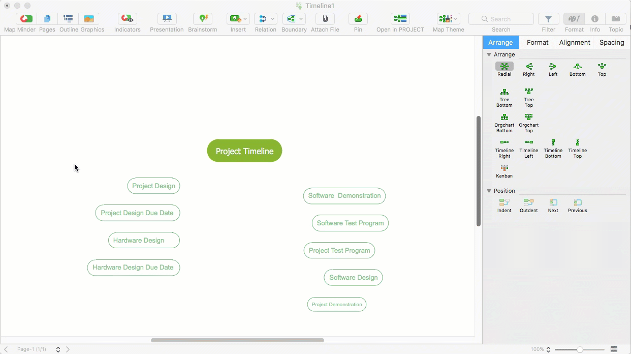Switch to the Arrange tab
Image resolution: width=631 pixels, height=354 pixels.
point(501,42)
